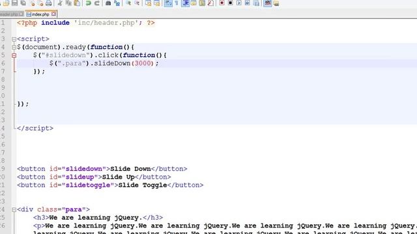Click the Paste clipboard icon
Viewport: 417px width, 234px height.
77,3
